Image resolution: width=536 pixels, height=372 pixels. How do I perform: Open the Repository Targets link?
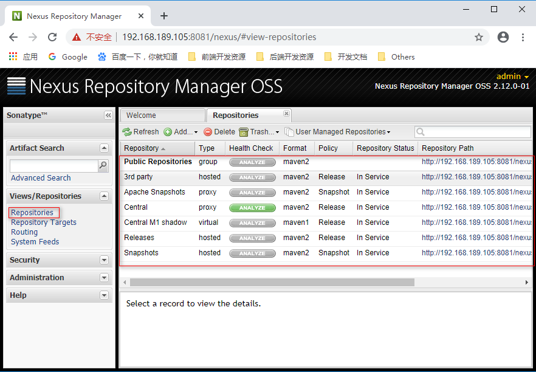tap(43, 222)
